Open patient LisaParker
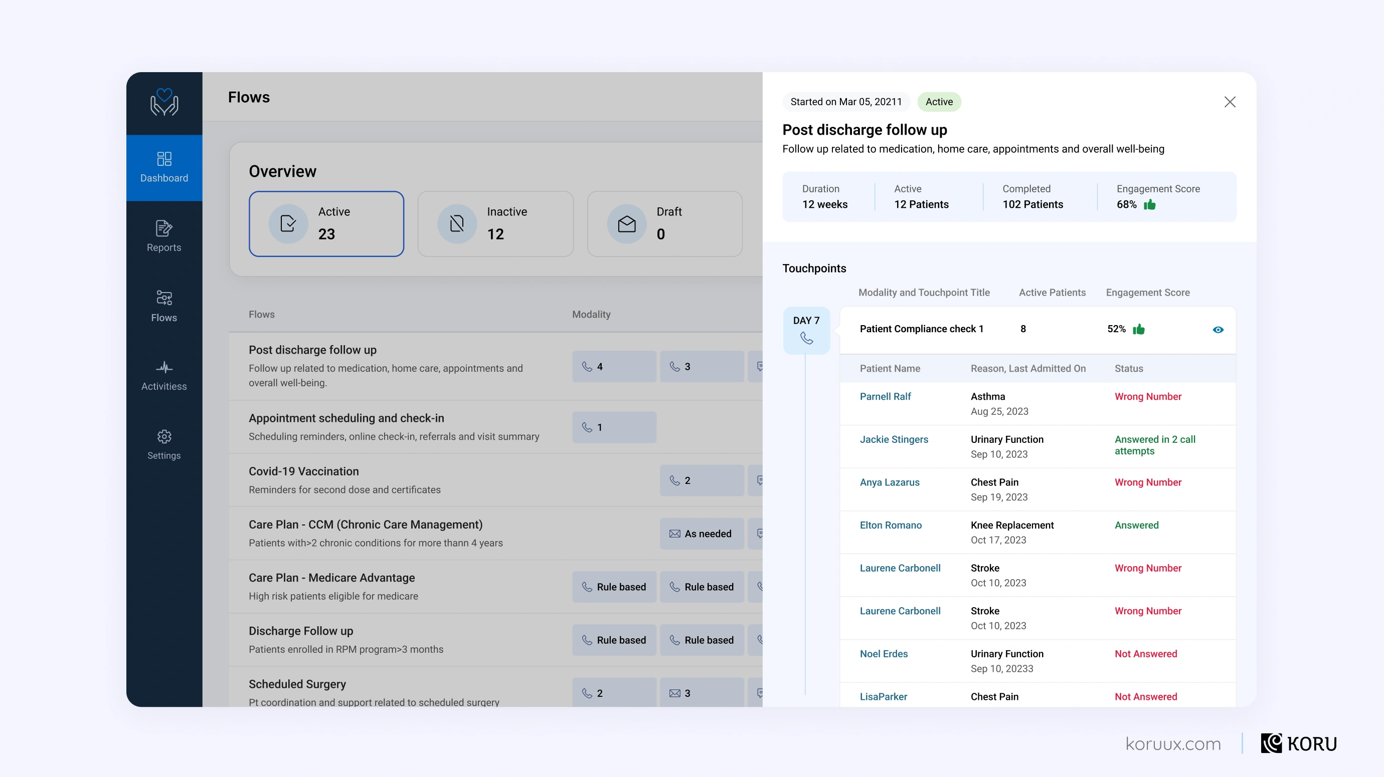 point(883,697)
